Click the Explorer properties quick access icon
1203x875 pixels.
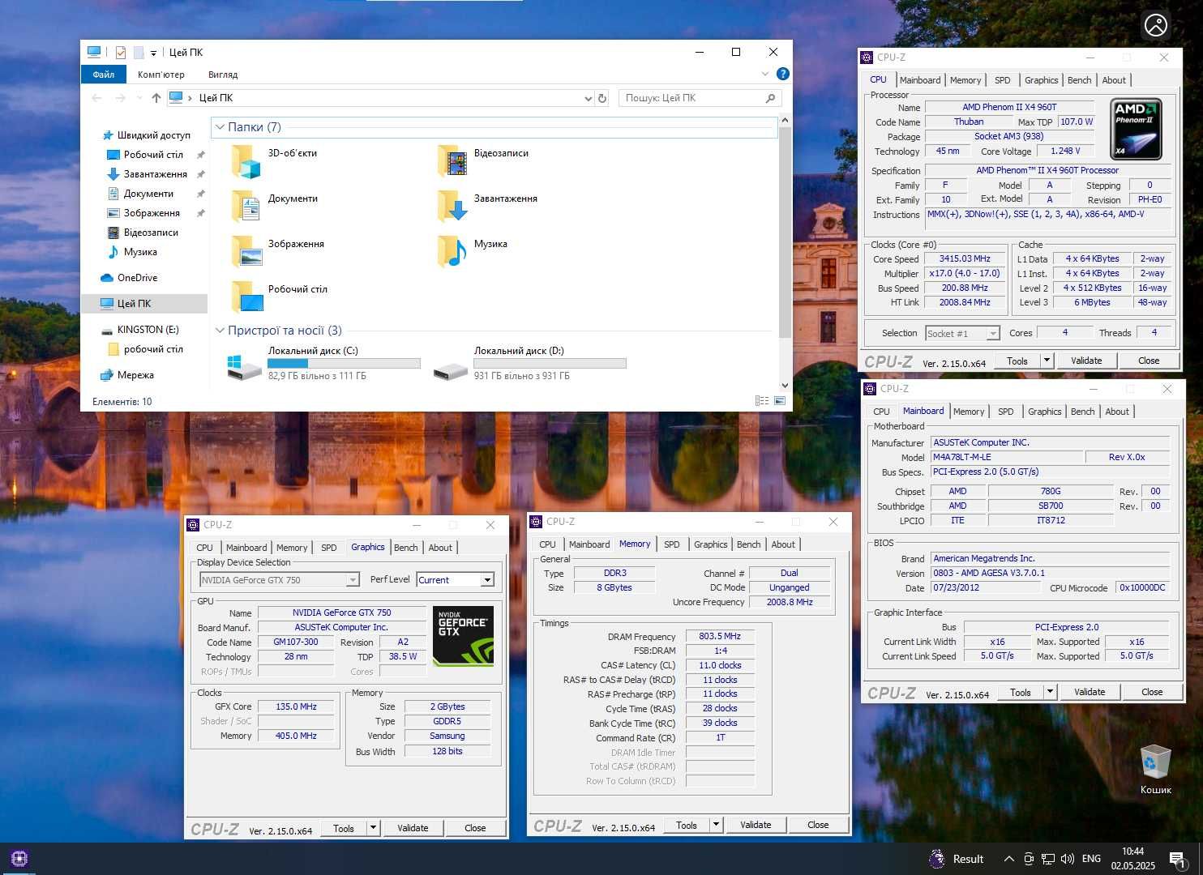pos(120,53)
